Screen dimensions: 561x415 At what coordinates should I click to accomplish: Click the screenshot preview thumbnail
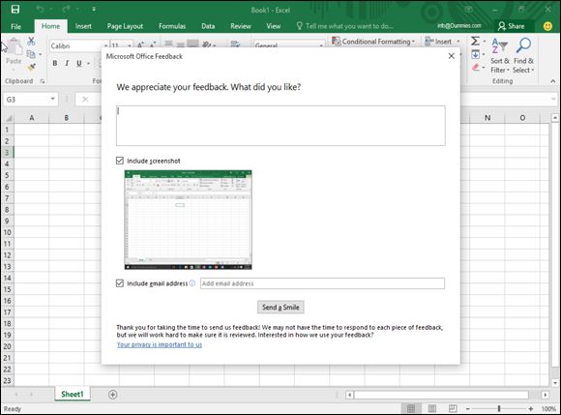point(189,220)
